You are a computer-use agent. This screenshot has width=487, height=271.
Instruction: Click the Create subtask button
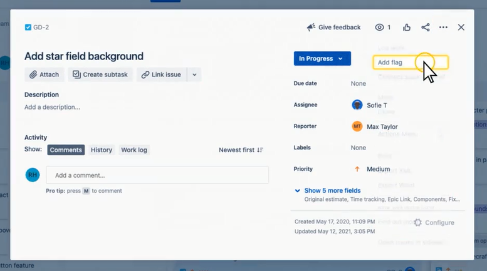tap(100, 74)
